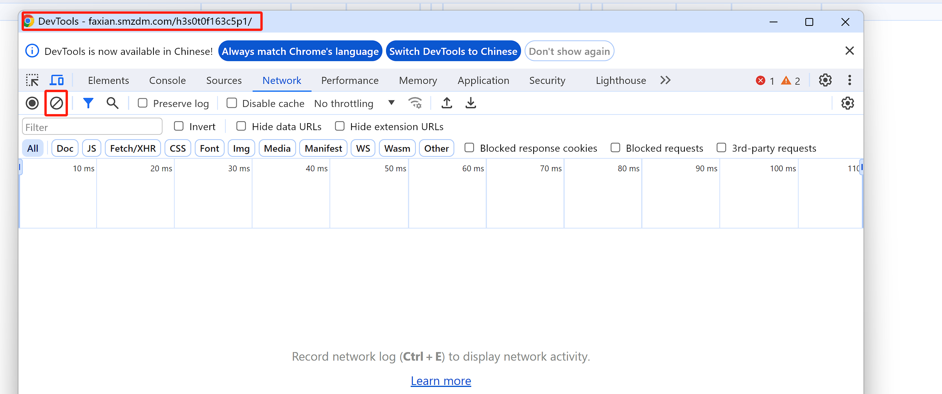
Task: Enable the Preserve log checkbox
Action: tap(143, 103)
